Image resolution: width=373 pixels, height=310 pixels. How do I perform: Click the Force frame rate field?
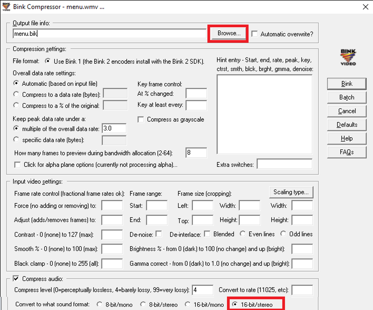[x=112, y=205]
